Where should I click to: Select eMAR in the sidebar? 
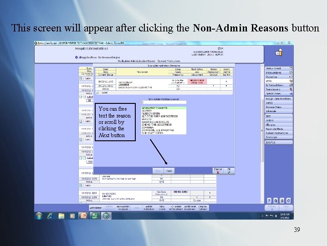point(279,81)
